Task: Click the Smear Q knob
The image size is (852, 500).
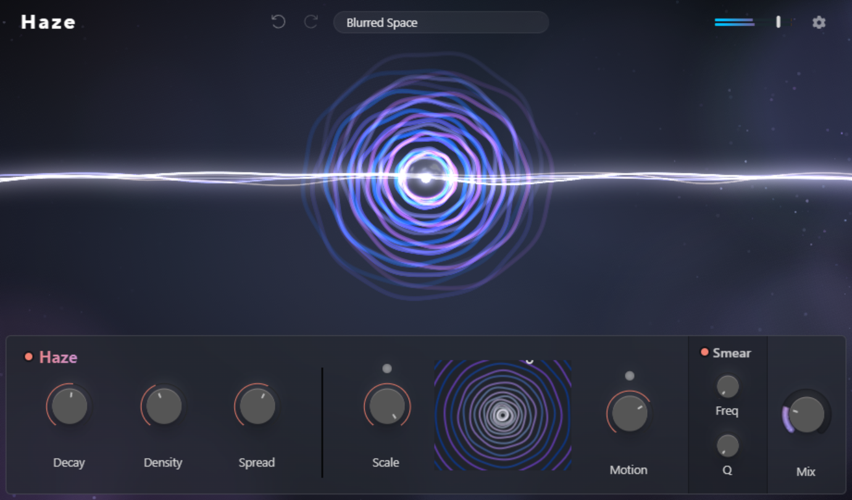Action: click(x=728, y=446)
